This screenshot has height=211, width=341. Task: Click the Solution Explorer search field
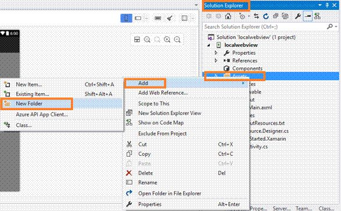[x=264, y=27]
